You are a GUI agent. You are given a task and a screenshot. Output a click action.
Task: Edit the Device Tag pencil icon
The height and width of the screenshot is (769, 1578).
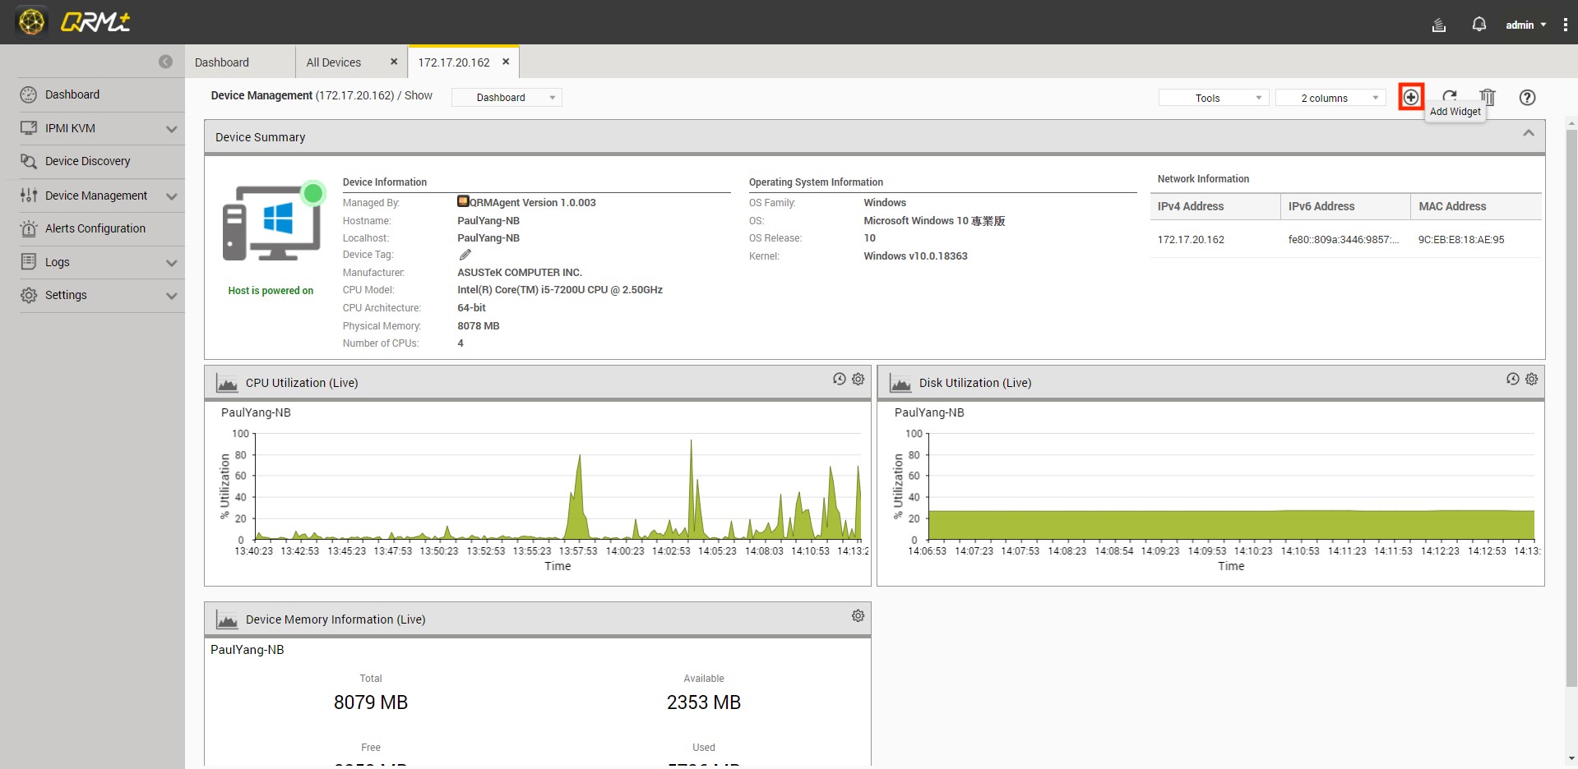[465, 255]
